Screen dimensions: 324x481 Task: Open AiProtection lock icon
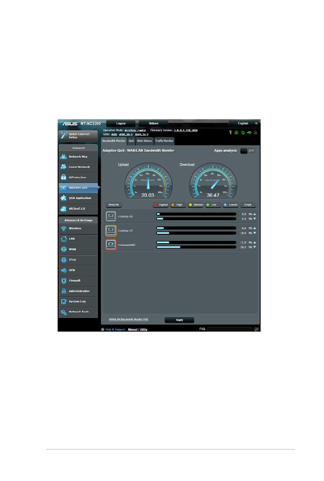click(63, 178)
